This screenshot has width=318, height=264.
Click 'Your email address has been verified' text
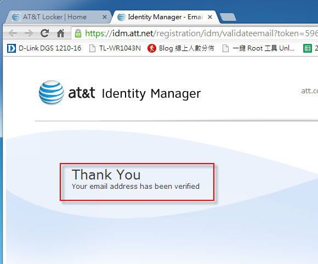click(135, 186)
